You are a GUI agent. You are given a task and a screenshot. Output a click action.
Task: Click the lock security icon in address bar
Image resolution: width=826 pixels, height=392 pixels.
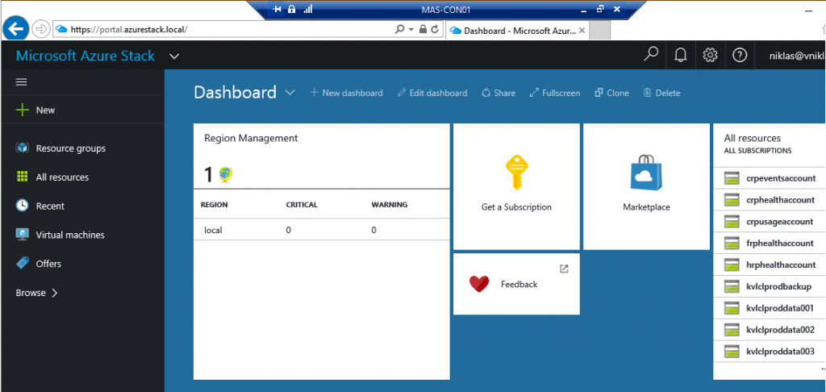click(x=423, y=30)
